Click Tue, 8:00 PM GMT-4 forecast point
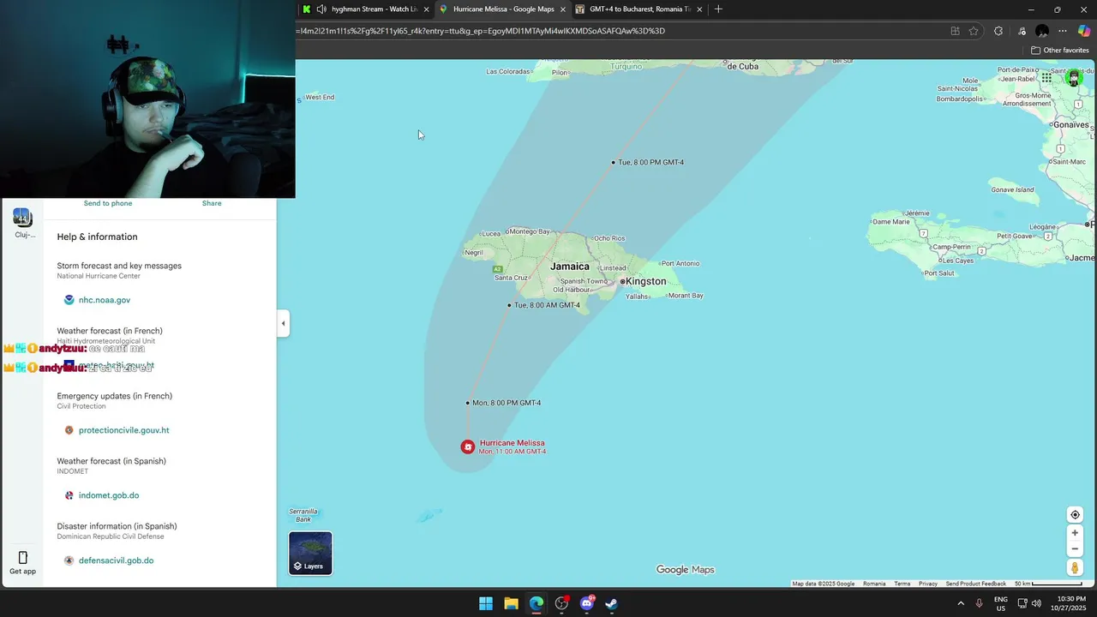 (614, 162)
